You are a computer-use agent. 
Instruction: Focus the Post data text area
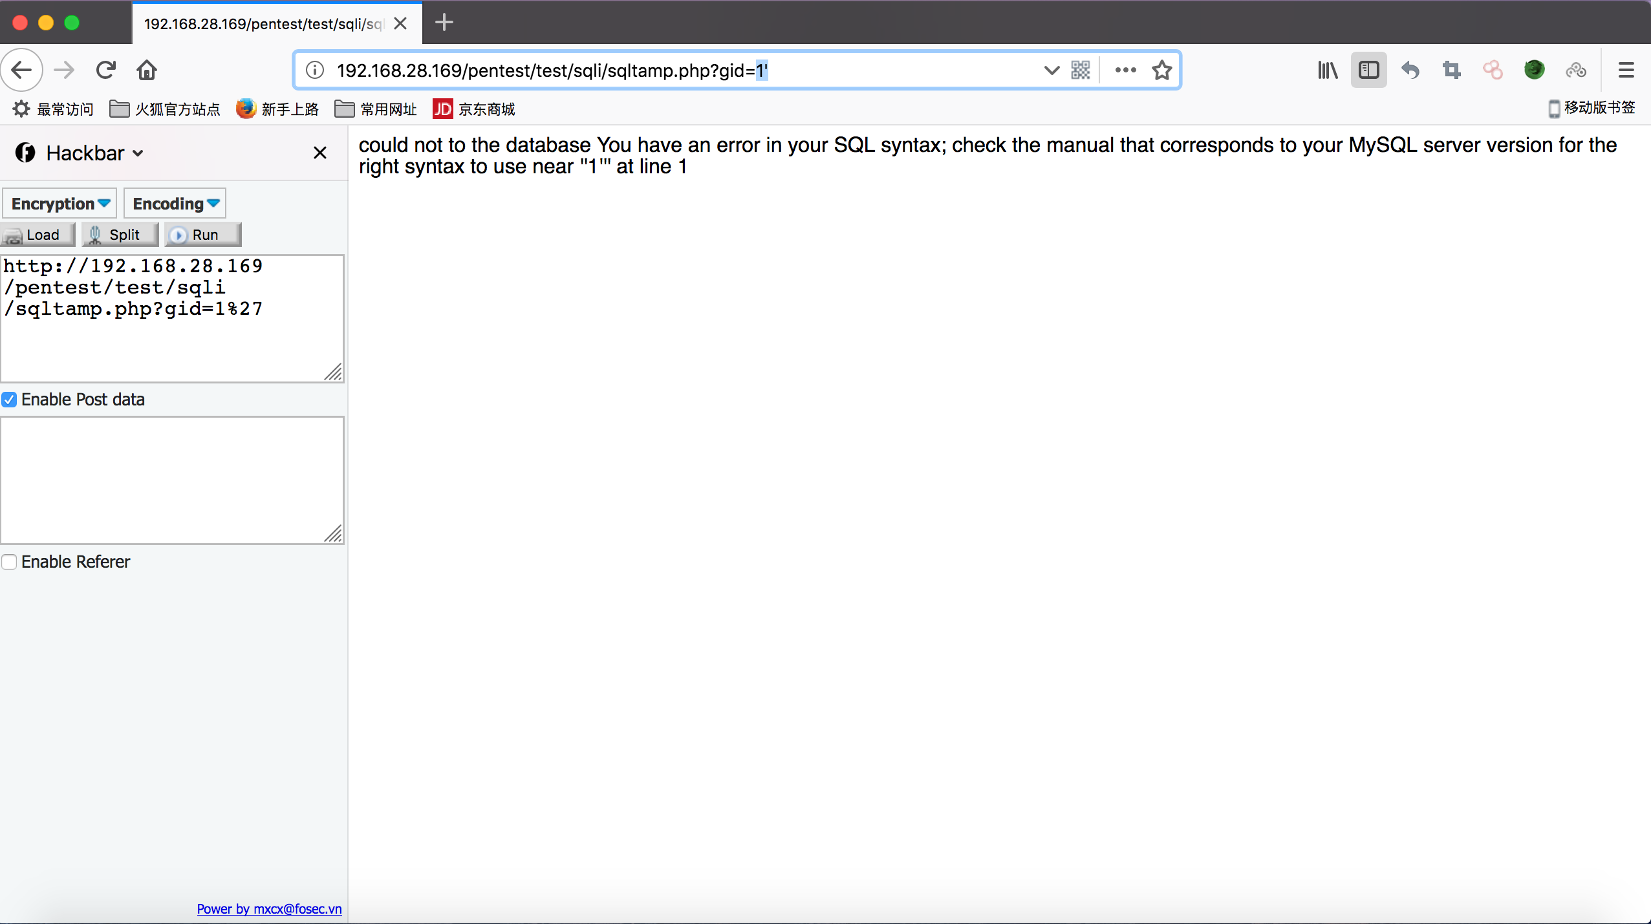tap(172, 480)
